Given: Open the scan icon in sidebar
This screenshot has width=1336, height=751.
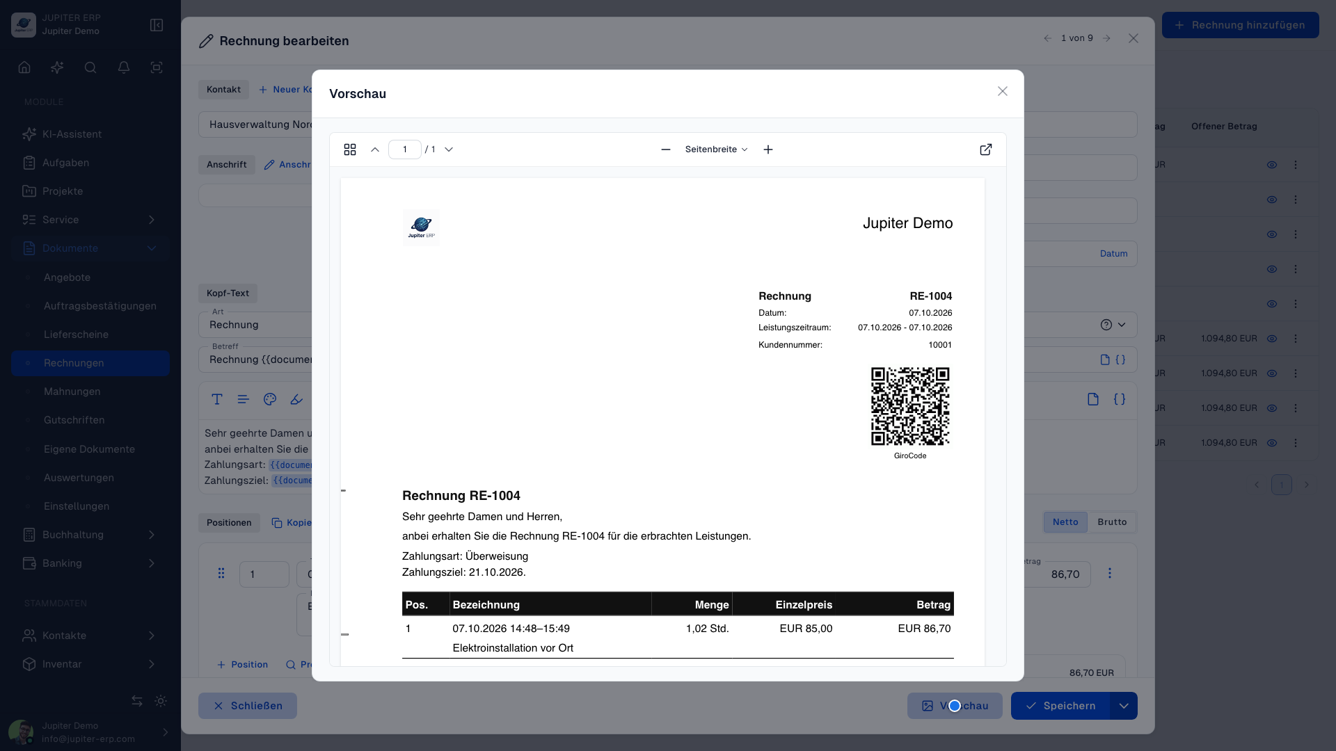Looking at the screenshot, I should pyautogui.click(x=157, y=67).
